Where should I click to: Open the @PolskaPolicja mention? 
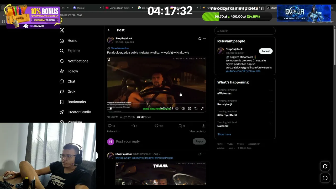point(164,158)
